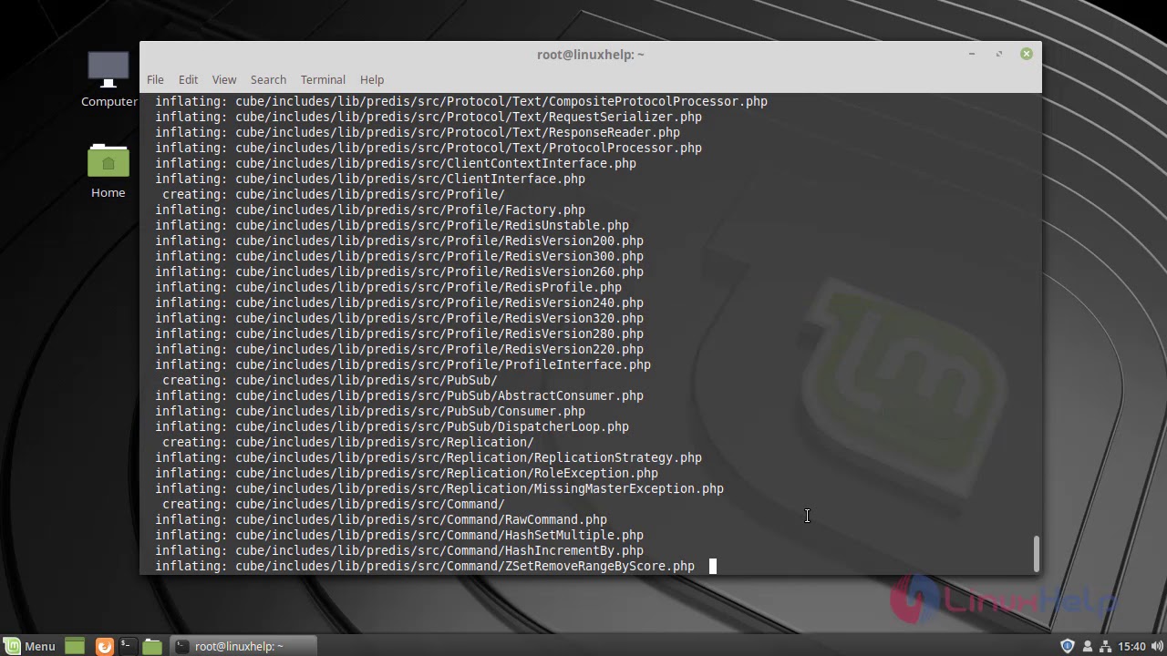Viewport: 1167px width, 656px height.
Task: Select the Computer desktop icon
Action: click(x=108, y=80)
